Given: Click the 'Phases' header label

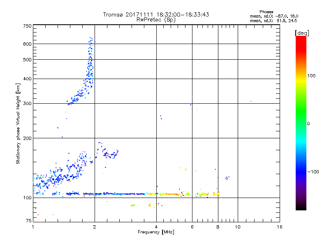Looking at the screenshot, I should [x=266, y=12].
